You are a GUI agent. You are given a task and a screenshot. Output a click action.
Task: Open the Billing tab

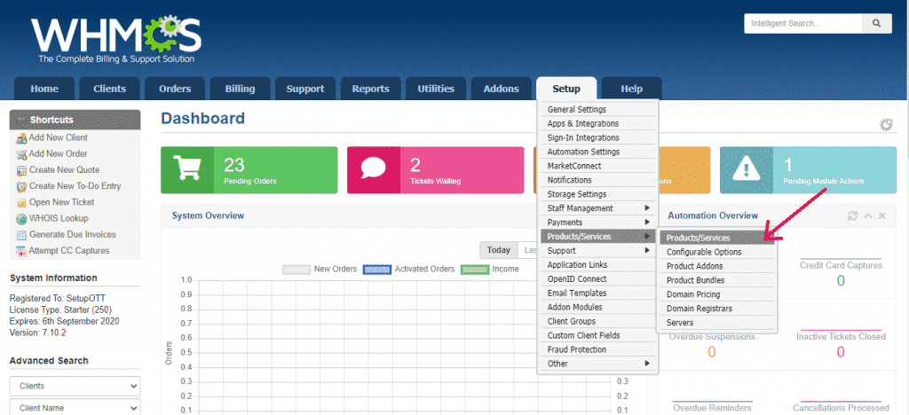[x=240, y=89]
